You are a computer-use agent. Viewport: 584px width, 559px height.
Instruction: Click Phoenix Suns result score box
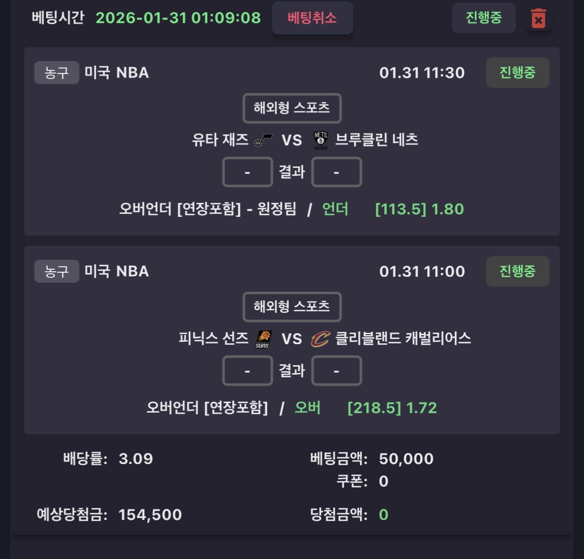tap(248, 371)
